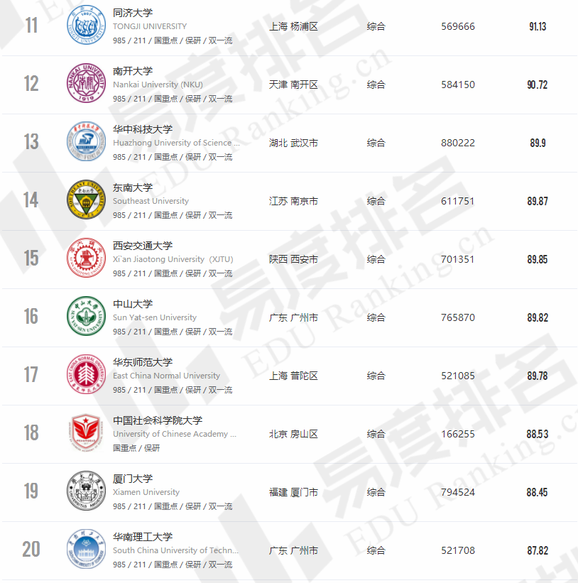Screen dimensions: 578x583
Task: Click score 89.78 for 华东师范大学
Action: (537, 376)
